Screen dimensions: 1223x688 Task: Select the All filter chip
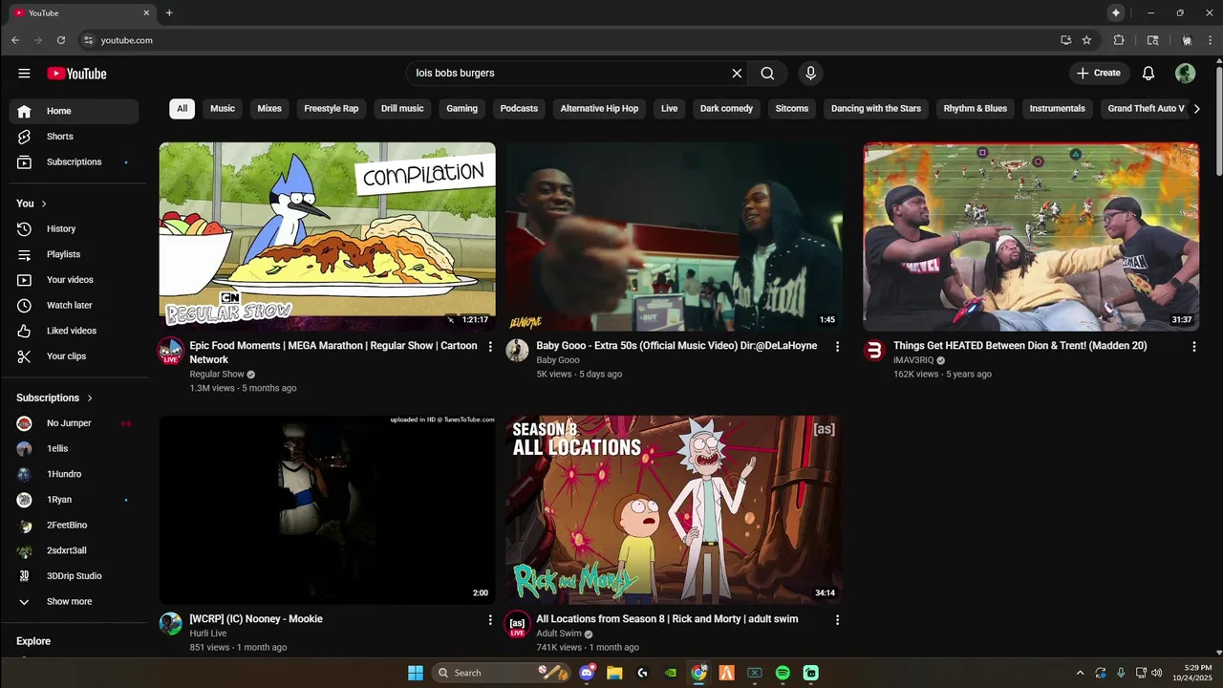(x=182, y=109)
